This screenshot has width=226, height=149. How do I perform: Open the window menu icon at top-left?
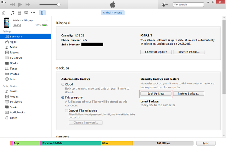[x=4, y=2]
